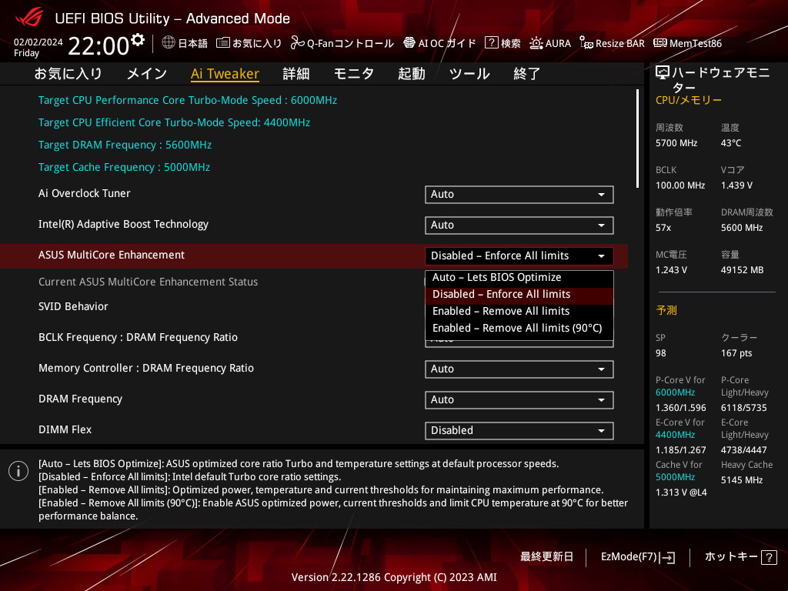Click the hardware monitor icon
The width and height of the screenshot is (788, 591).
click(663, 73)
